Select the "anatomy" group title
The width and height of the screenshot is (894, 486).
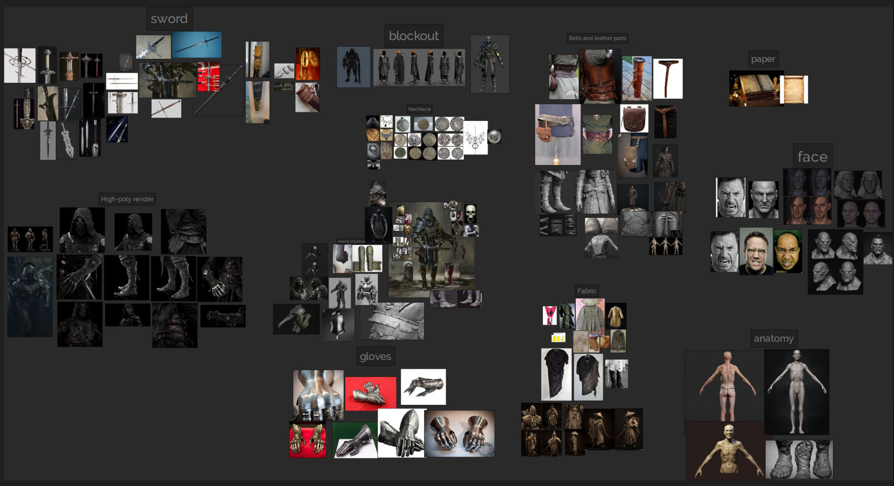coord(773,338)
